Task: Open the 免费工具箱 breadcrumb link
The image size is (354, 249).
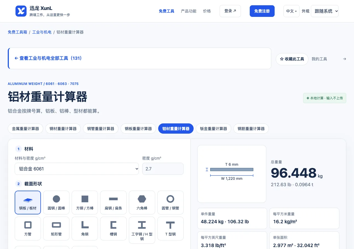Action: point(17,32)
